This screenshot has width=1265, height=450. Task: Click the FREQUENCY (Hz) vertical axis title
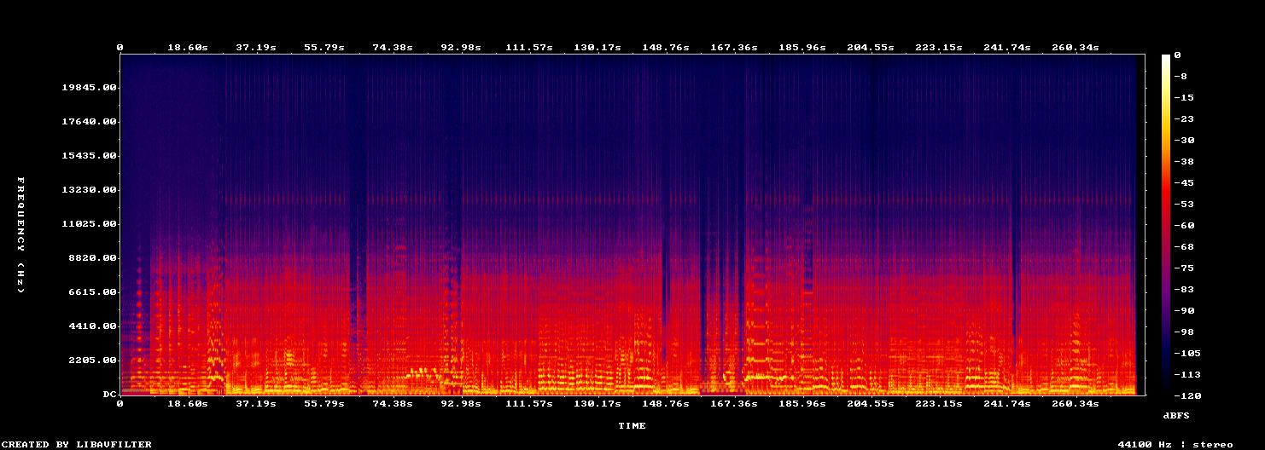coord(20,235)
